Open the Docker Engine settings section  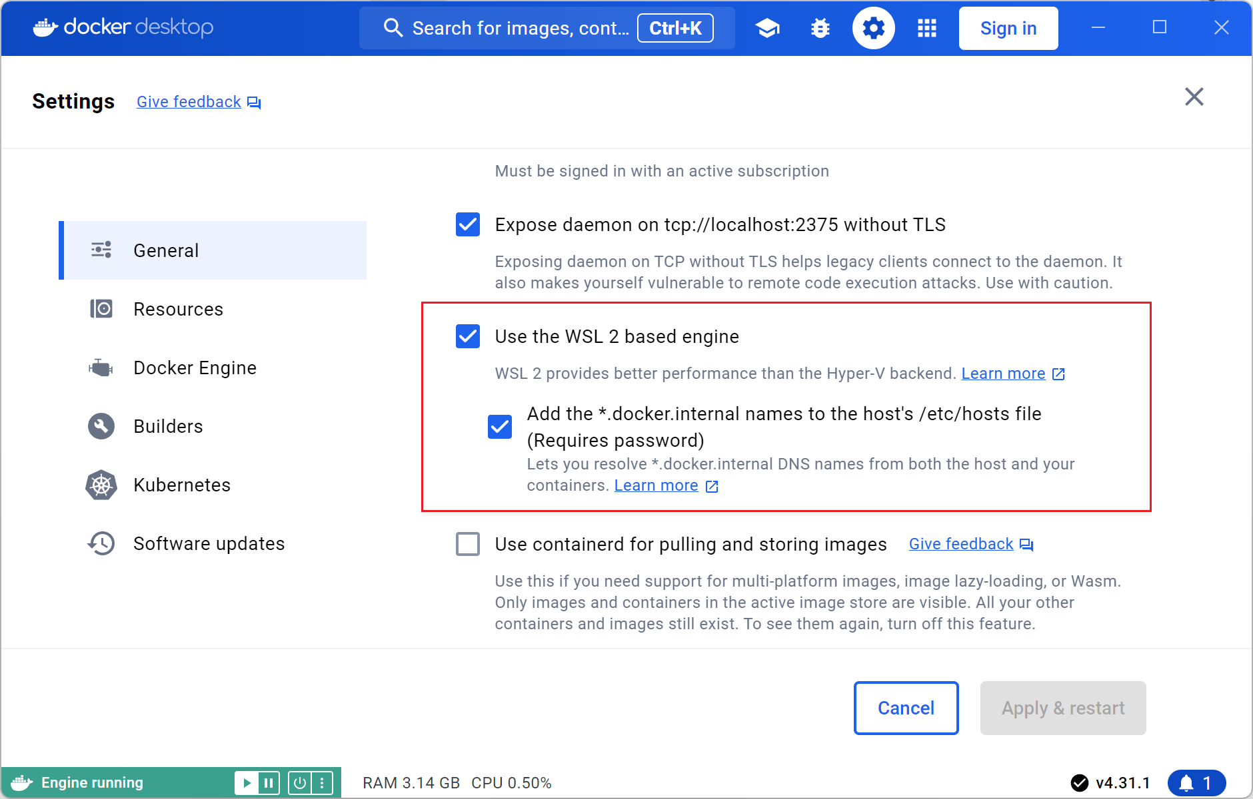(213, 368)
